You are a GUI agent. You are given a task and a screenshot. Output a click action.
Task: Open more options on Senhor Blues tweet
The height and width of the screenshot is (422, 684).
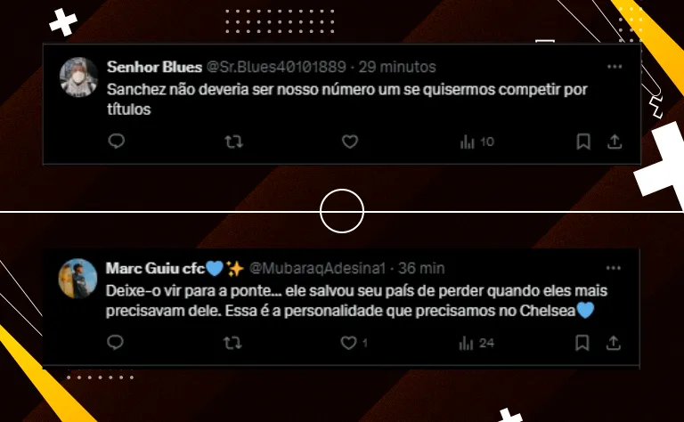615,67
